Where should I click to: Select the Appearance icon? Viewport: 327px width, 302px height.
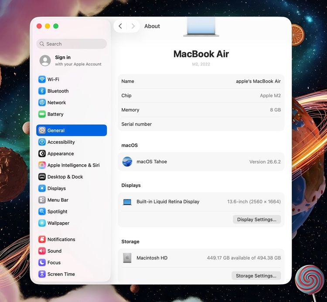(x=42, y=153)
